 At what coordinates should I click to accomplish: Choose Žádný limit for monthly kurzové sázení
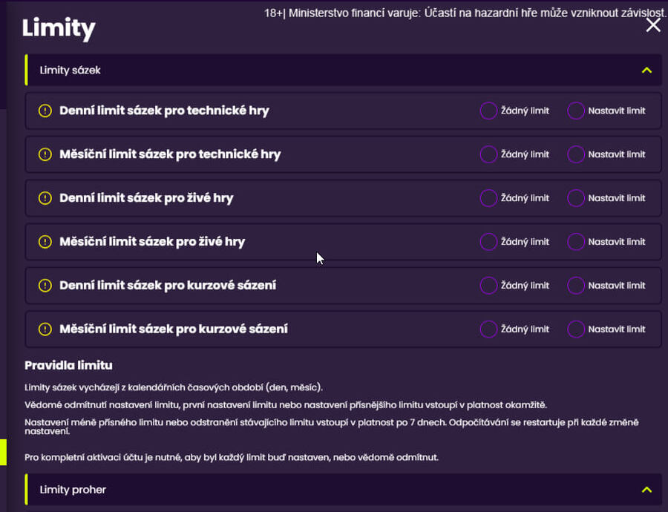pos(488,329)
